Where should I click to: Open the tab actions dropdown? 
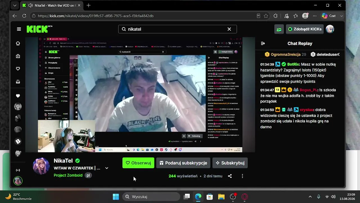15,5
